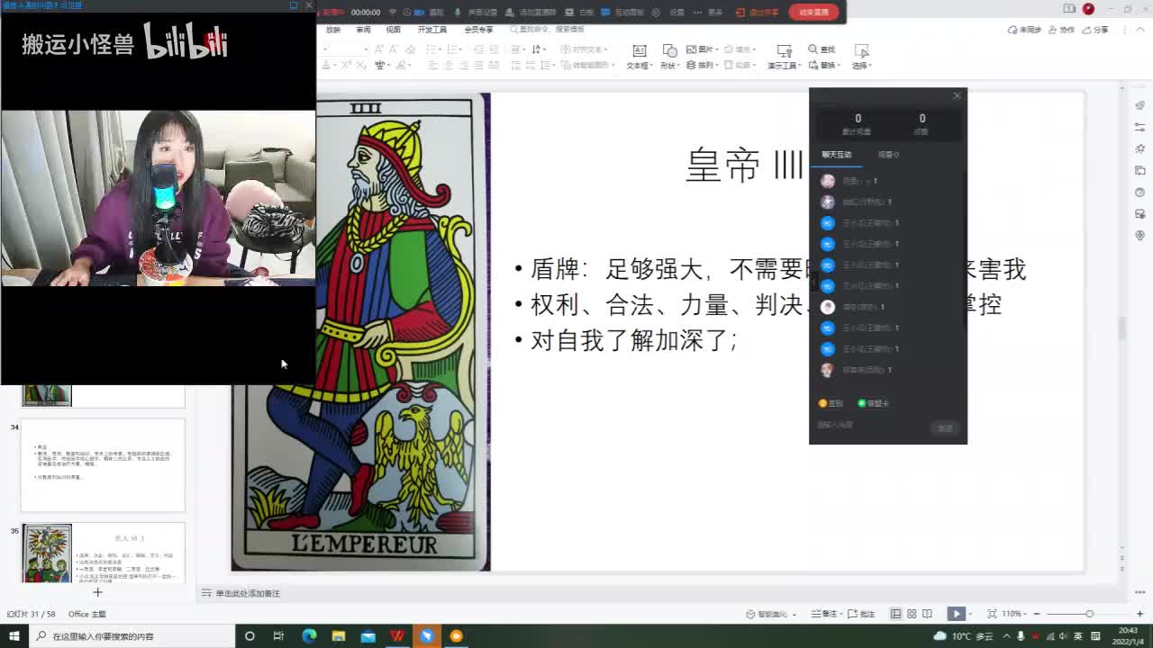Switch to slide sorter view icon
Screen dimensions: 1153x648
(912, 614)
